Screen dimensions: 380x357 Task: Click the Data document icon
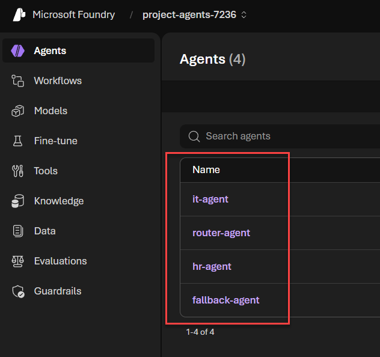coord(18,231)
